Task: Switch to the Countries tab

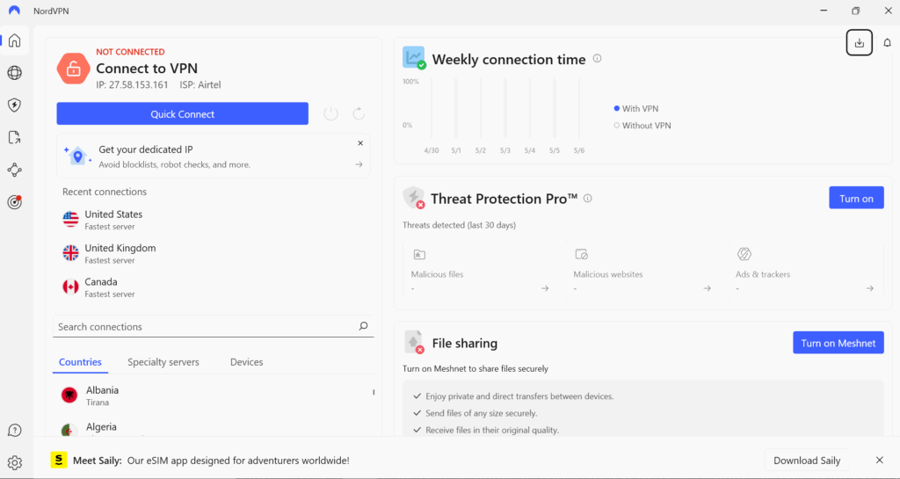Action: pos(80,363)
